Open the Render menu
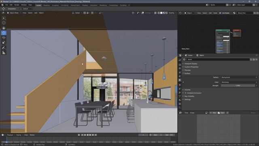This screenshot has width=259, height=146. tap(17, 5)
